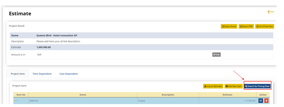Open Search for Pricing Data

coord(257,86)
